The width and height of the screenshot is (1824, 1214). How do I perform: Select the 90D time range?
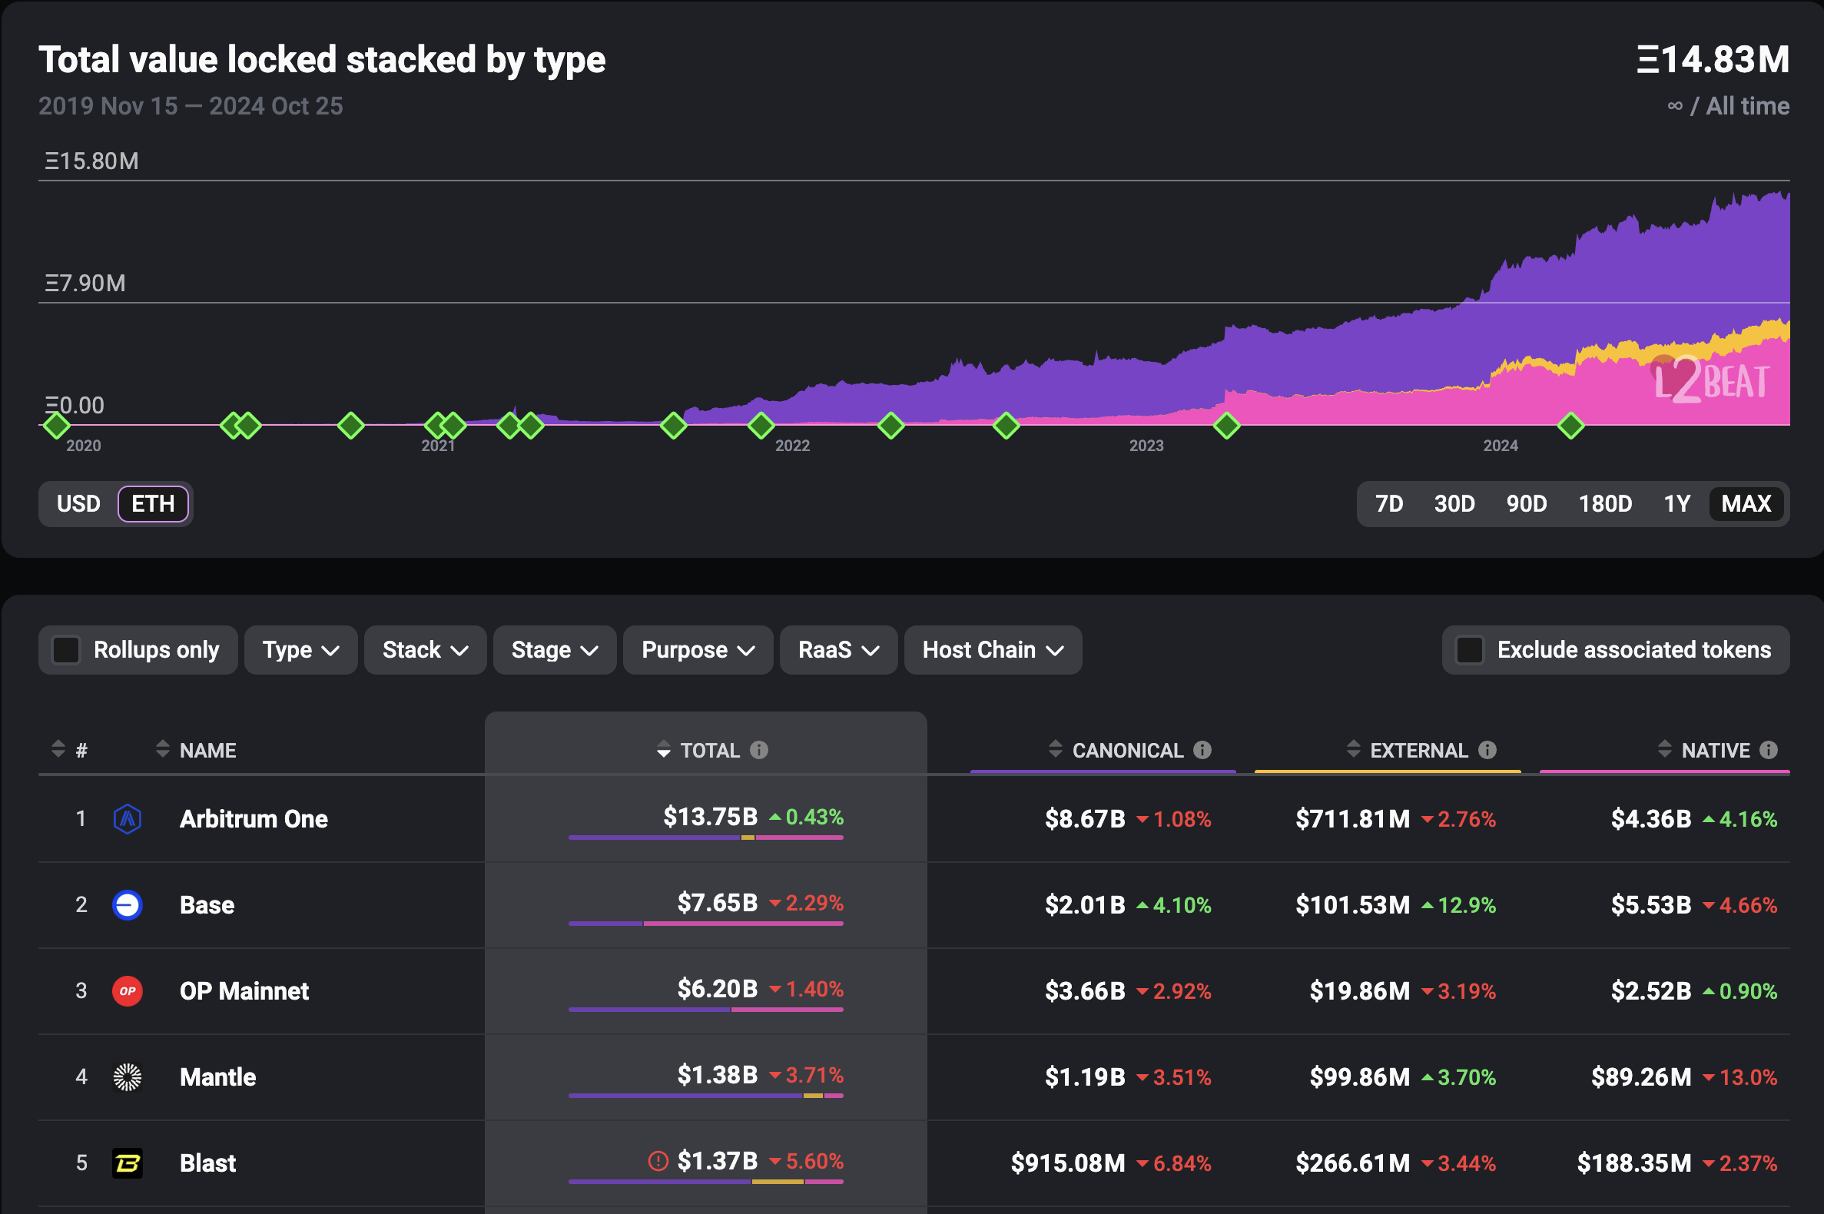click(x=1526, y=503)
